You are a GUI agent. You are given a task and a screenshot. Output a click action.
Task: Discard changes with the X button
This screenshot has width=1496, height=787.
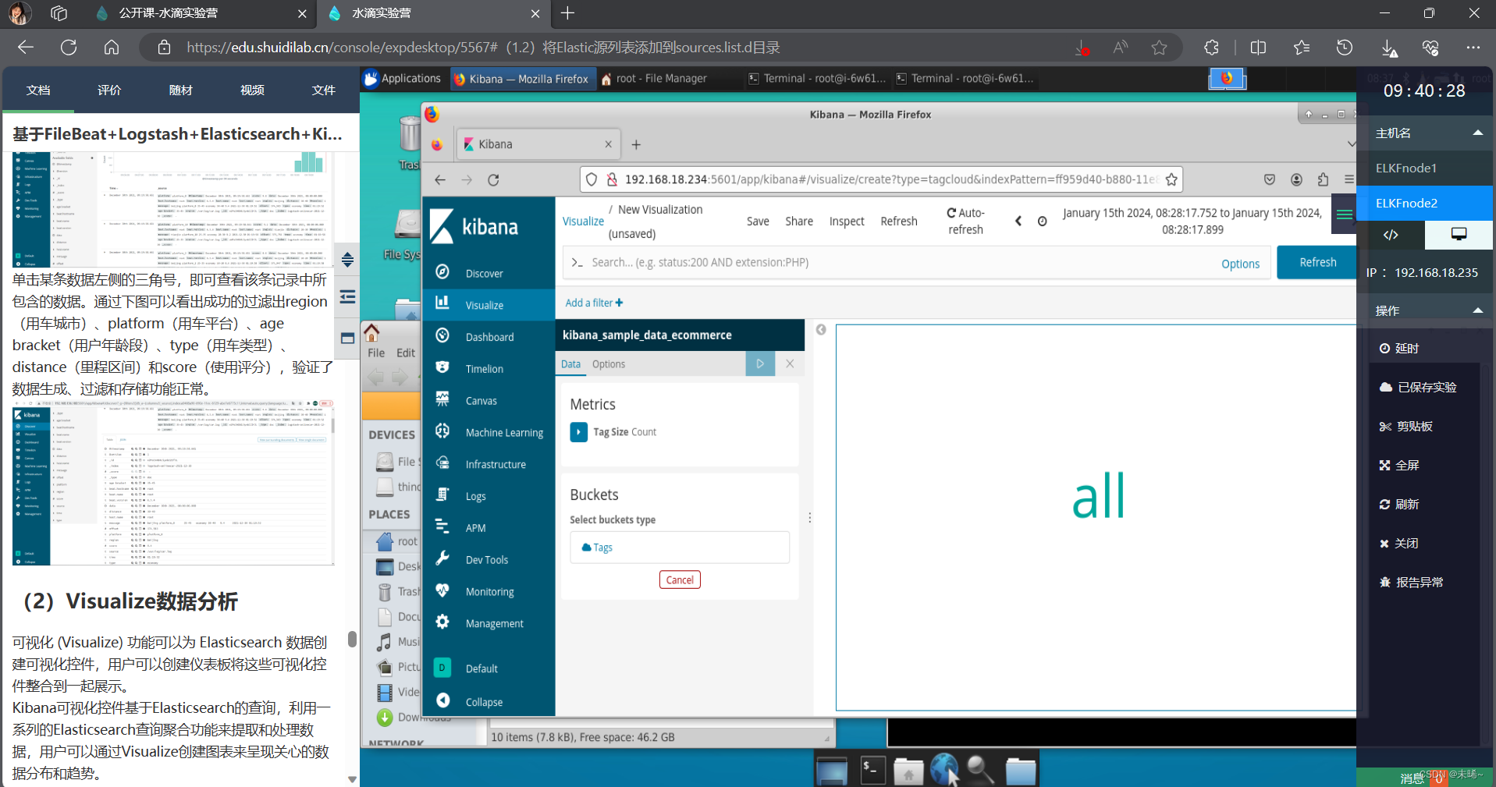[x=790, y=363]
